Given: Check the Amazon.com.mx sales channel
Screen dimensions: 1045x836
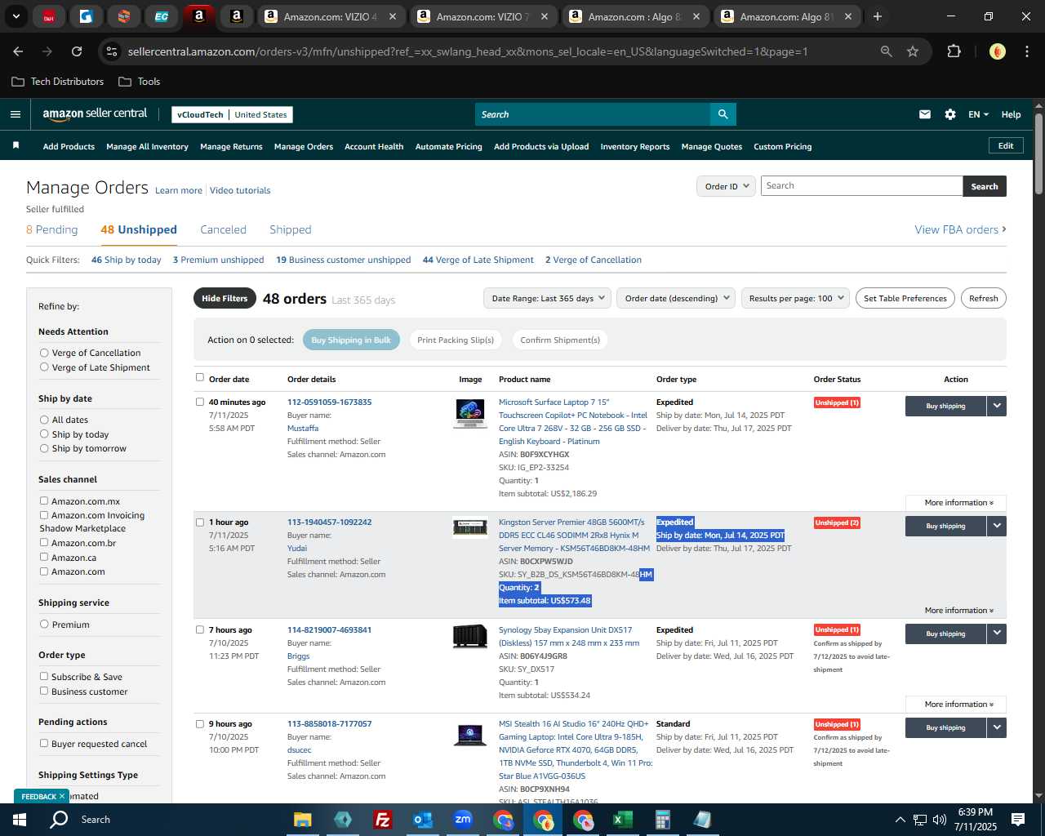Looking at the screenshot, I should click(44, 501).
